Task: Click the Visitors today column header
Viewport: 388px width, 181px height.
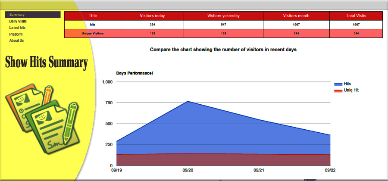Action: [x=152, y=16]
